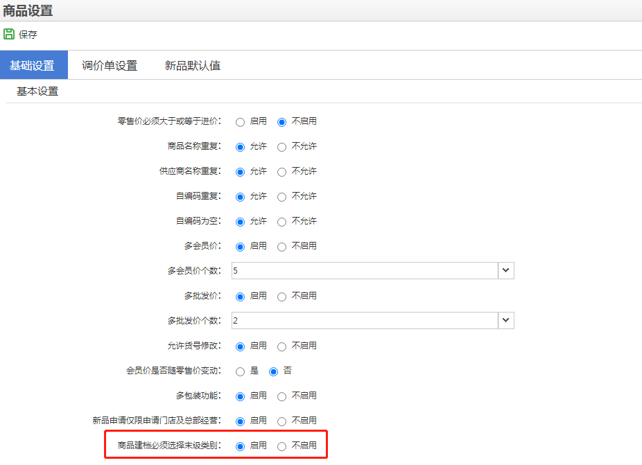Screen dimensions: 642x465
Task: Select 不启用 for 商品建档必须选择末级类别
Action: [x=281, y=446]
